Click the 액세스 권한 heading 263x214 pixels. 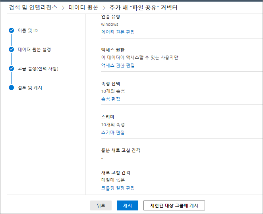[x=113, y=50]
